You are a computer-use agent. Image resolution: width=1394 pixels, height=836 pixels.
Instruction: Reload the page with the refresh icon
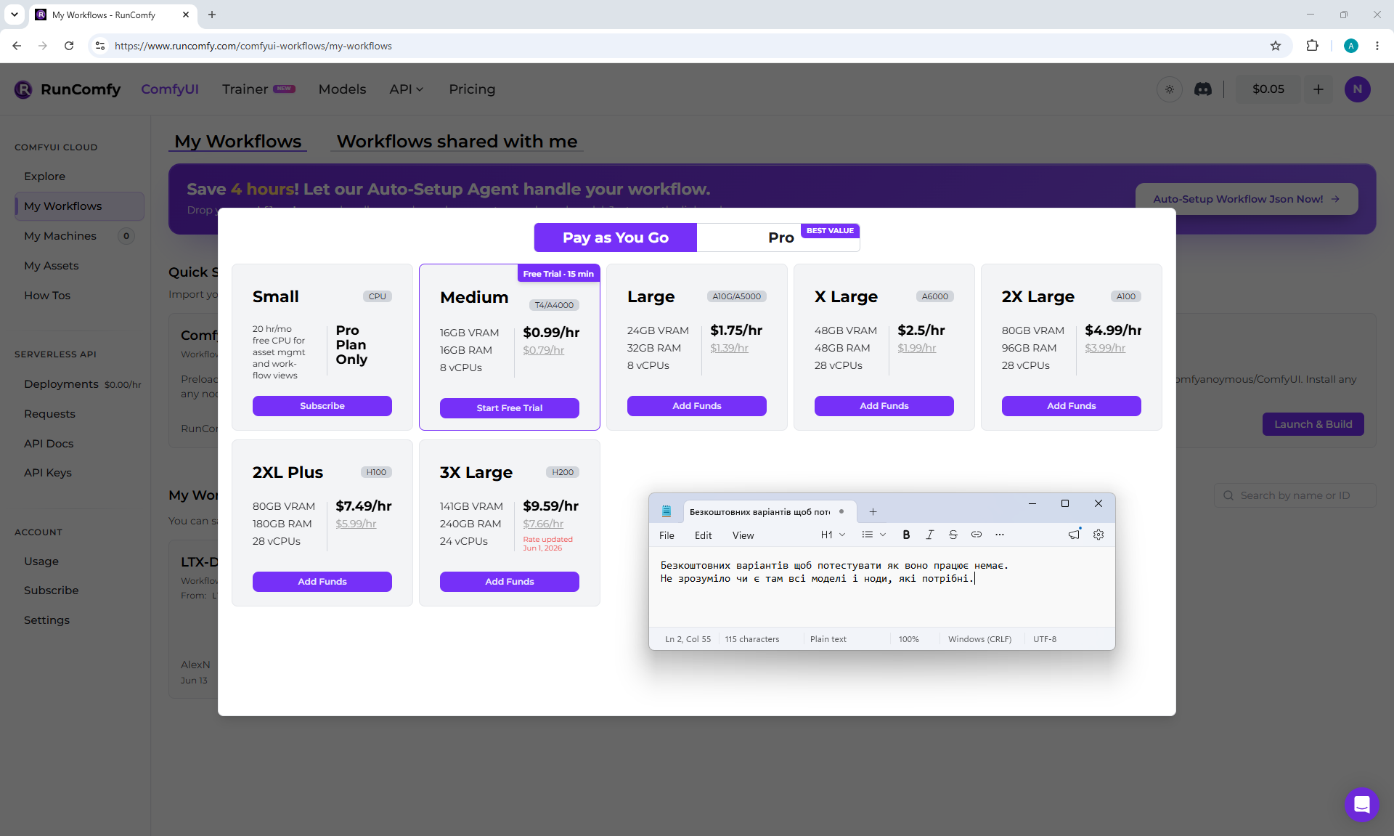pyautogui.click(x=69, y=46)
